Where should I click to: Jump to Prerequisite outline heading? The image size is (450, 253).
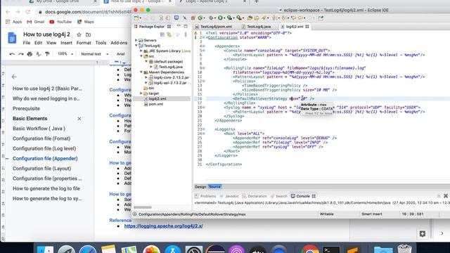point(26,108)
